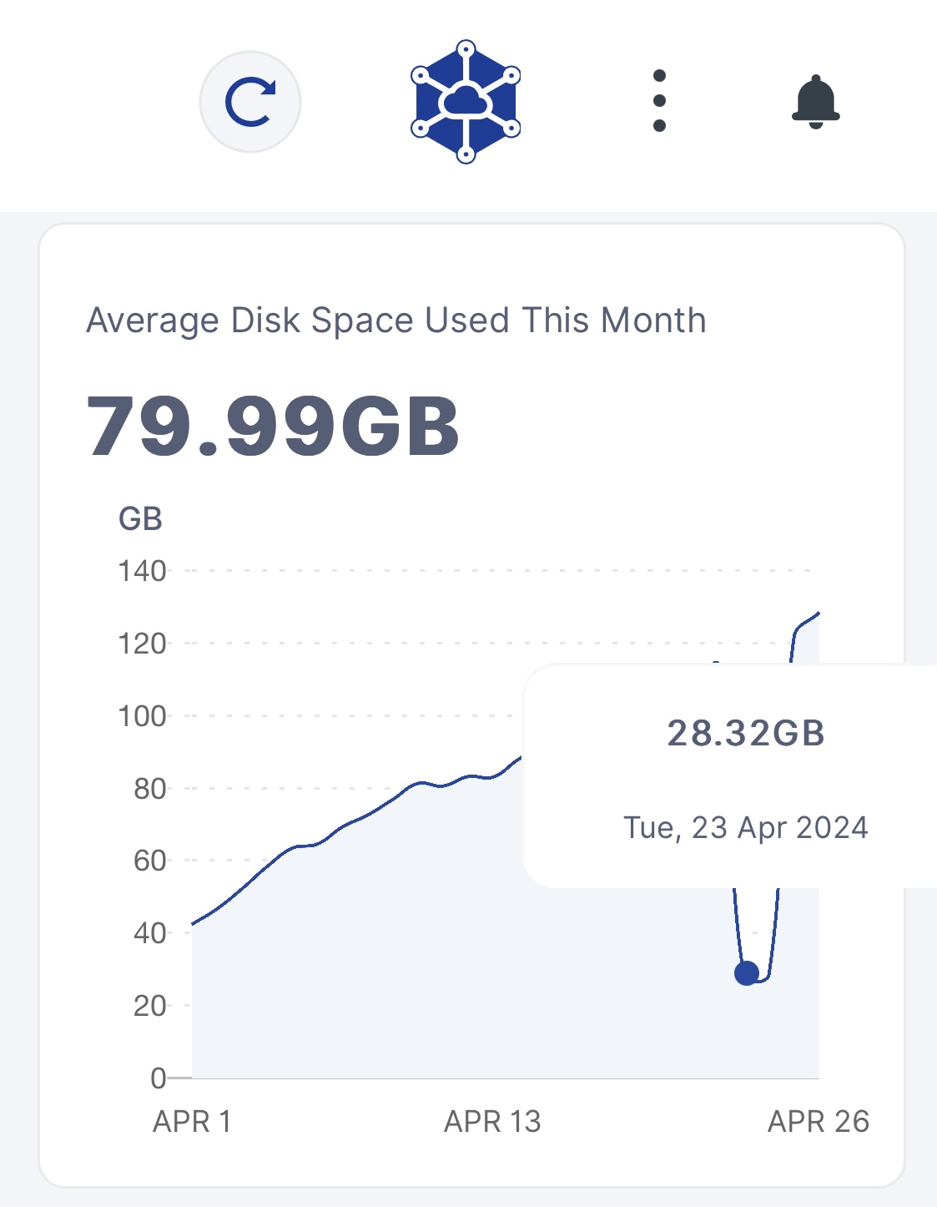Viewport: 937px width, 1207px height.
Task: Open the three-dot more options menu
Action: coord(659,101)
